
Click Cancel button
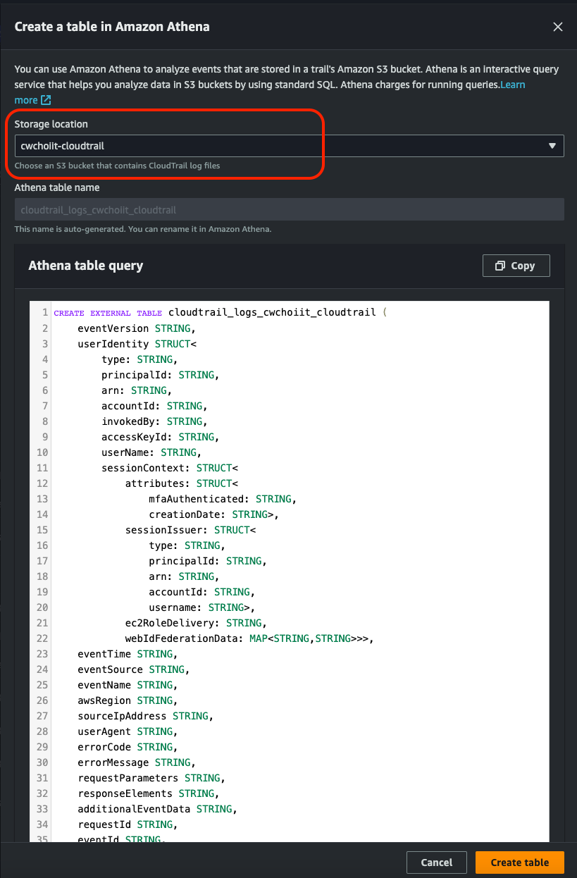437,862
